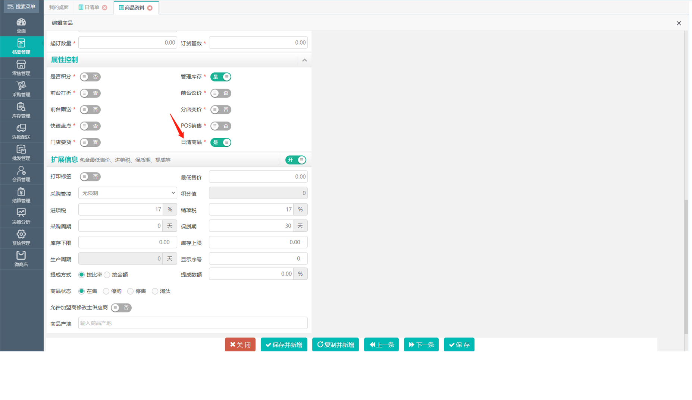The image size is (692, 400).
Task: Toggle the 门店要货 switch
Action: click(90, 142)
